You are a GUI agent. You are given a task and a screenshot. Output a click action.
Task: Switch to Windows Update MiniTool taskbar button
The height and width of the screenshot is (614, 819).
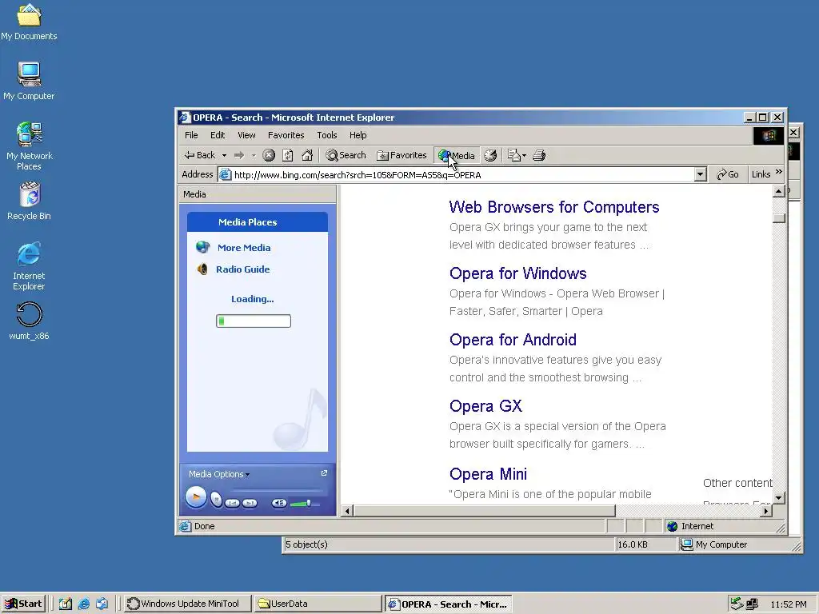pos(187,604)
